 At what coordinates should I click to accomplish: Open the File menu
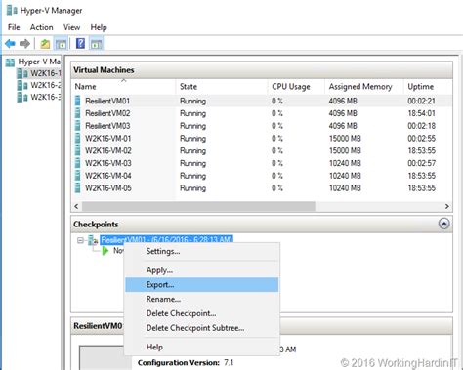(14, 27)
